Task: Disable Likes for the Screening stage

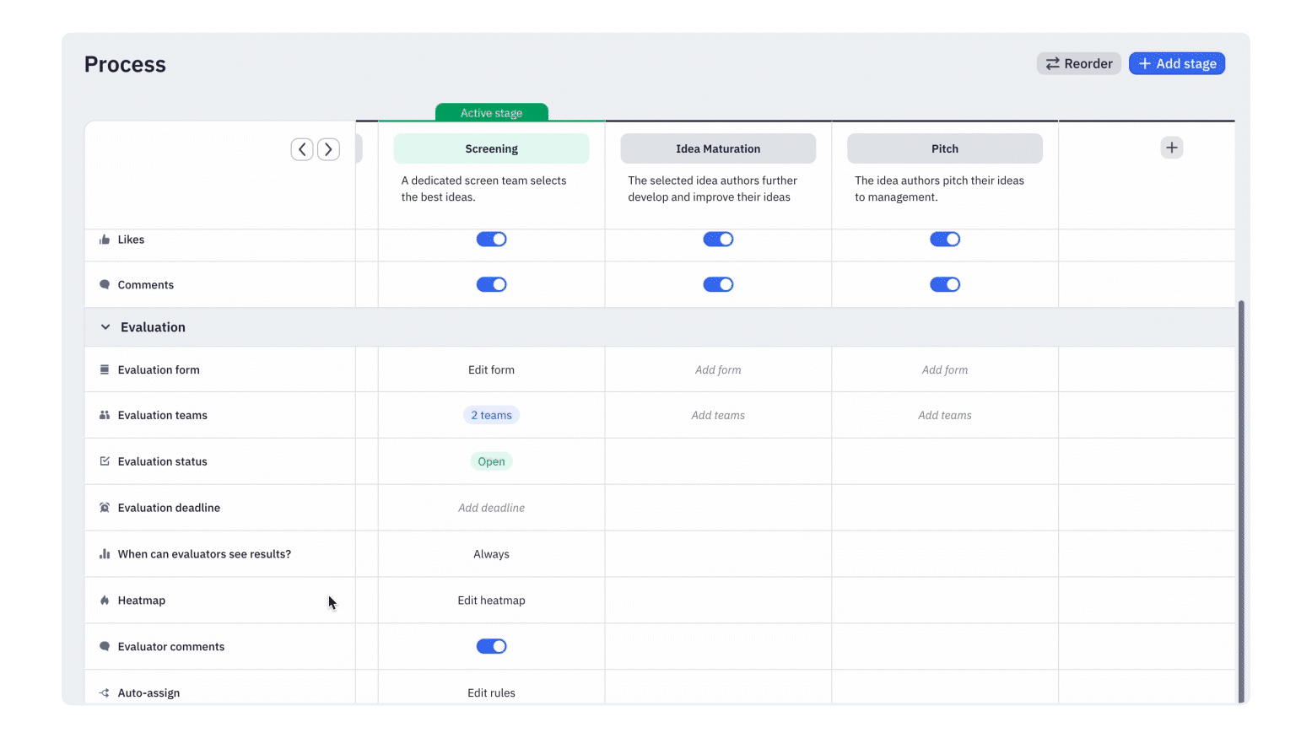Action: click(491, 240)
